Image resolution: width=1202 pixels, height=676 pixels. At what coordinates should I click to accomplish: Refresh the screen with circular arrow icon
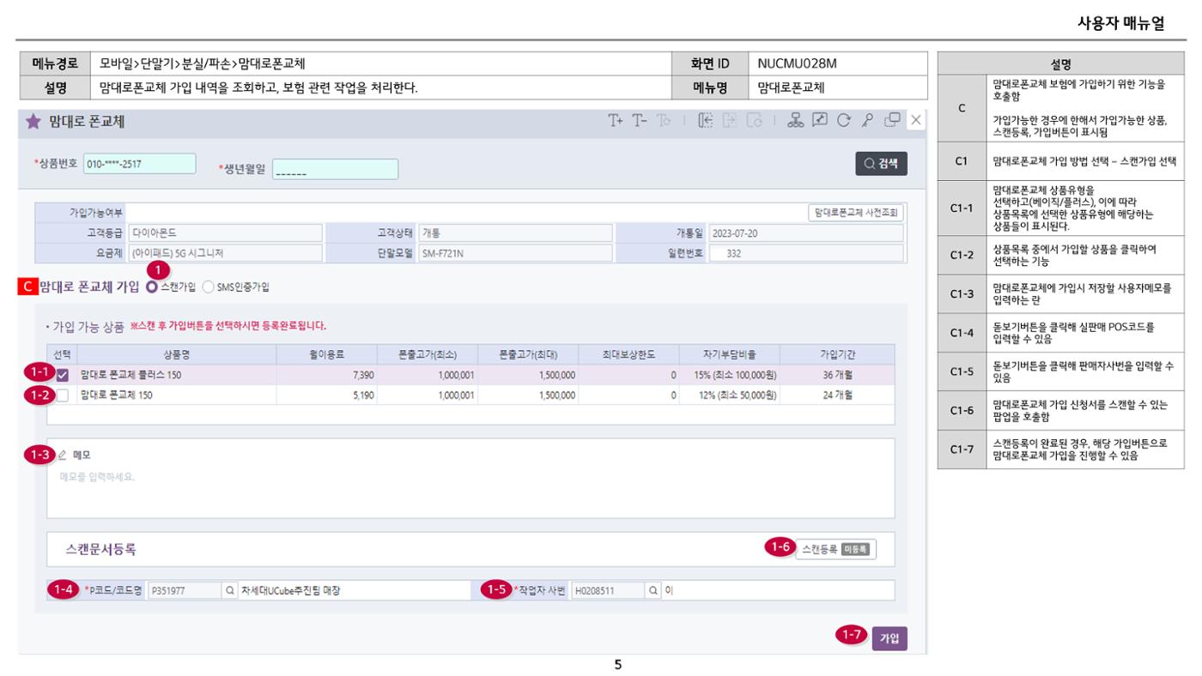[x=844, y=121]
